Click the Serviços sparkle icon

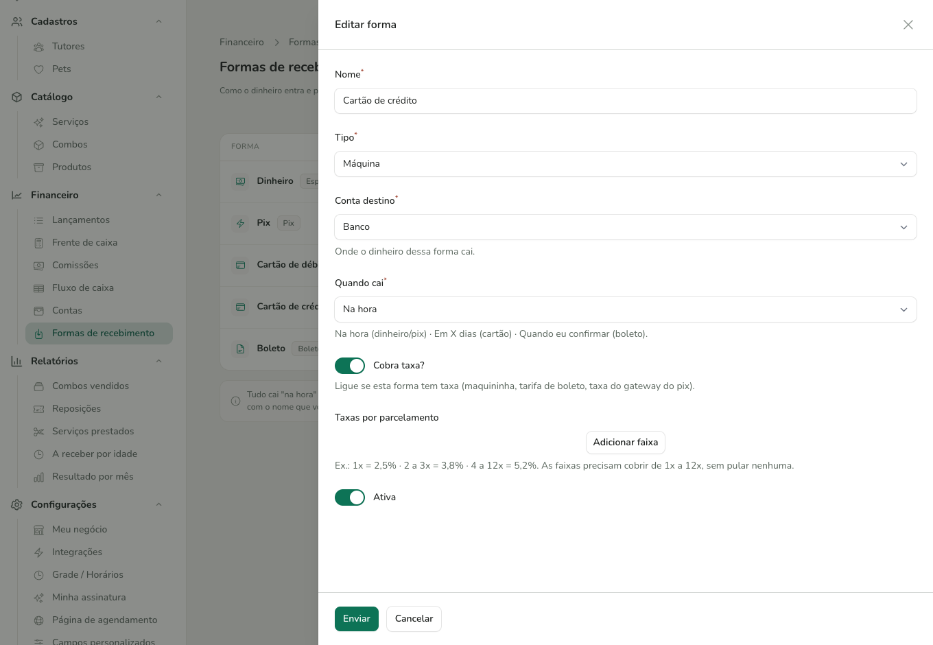(x=39, y=122)
